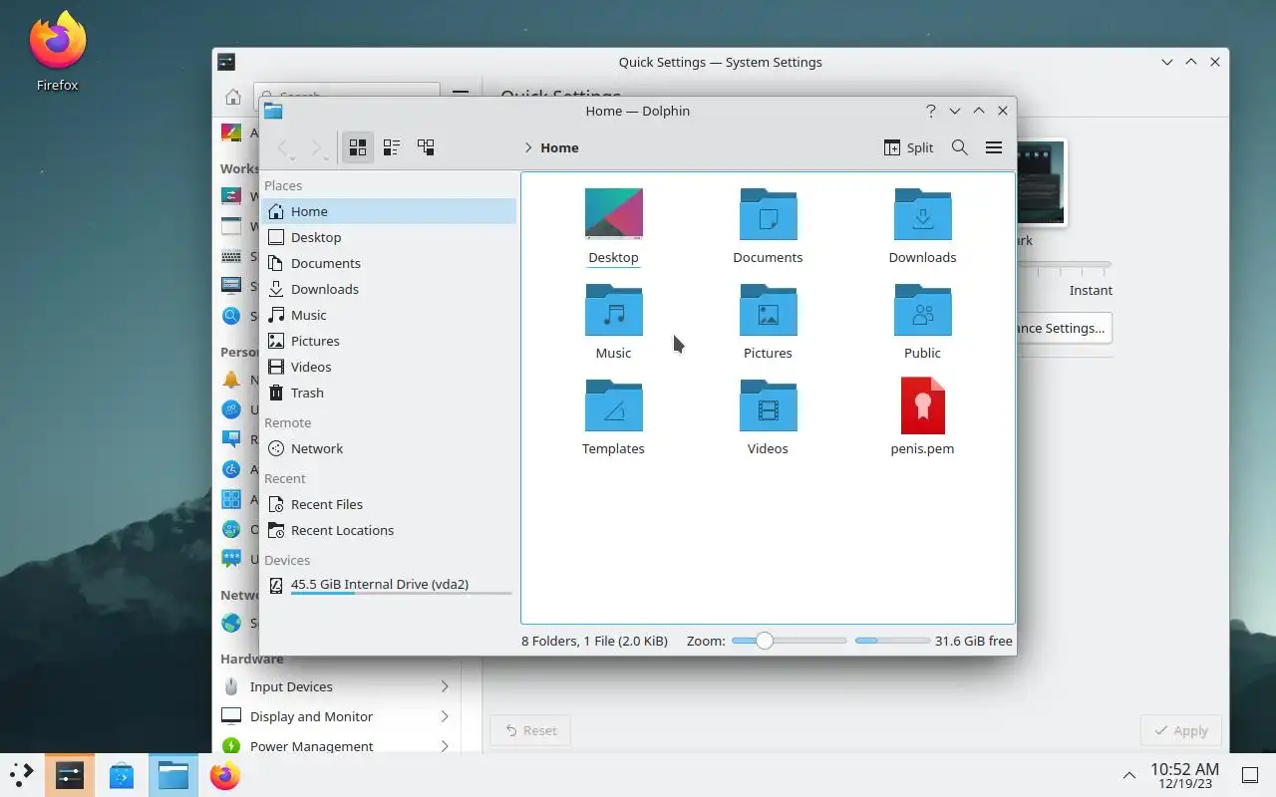Select Videos in Places panel
The height and width of the screenshot is (797, 1276).
[x=389, y=367]
